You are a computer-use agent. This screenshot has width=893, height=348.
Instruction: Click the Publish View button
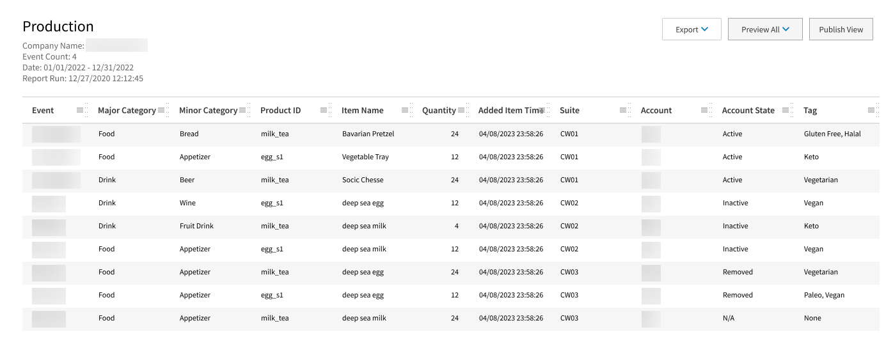[841, 29]
